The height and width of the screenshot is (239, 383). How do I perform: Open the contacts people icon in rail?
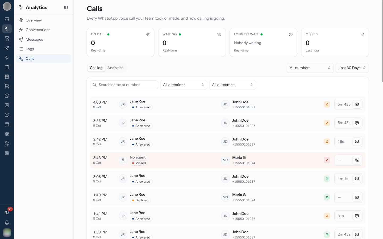point(7,143)
